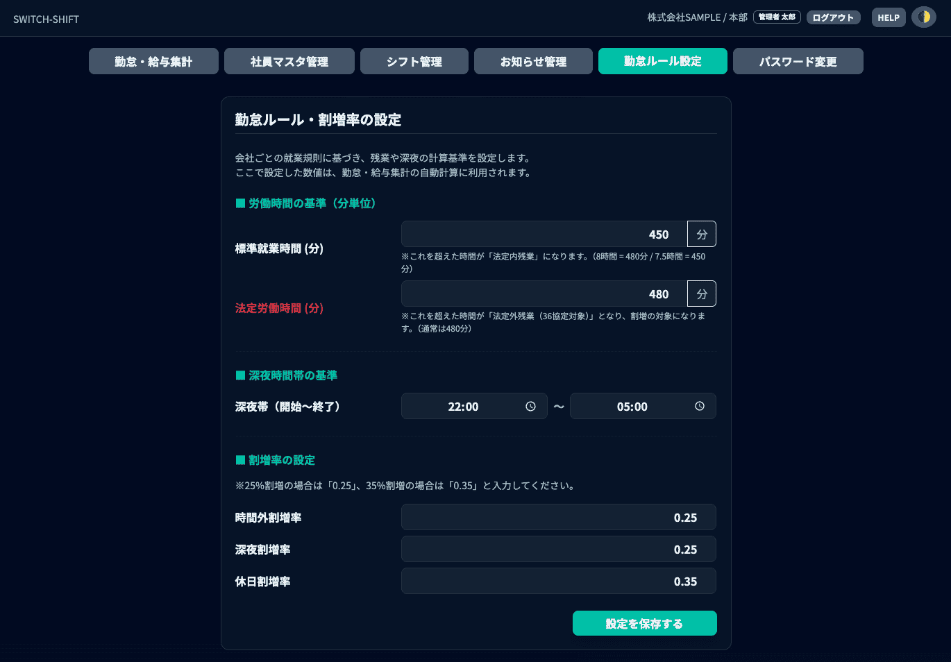Open the パスワード変更 tab

pos(798,61)
